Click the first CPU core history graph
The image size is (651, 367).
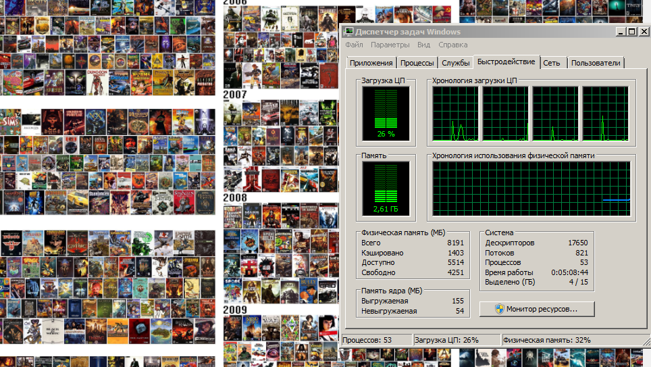tap(455, 114)
